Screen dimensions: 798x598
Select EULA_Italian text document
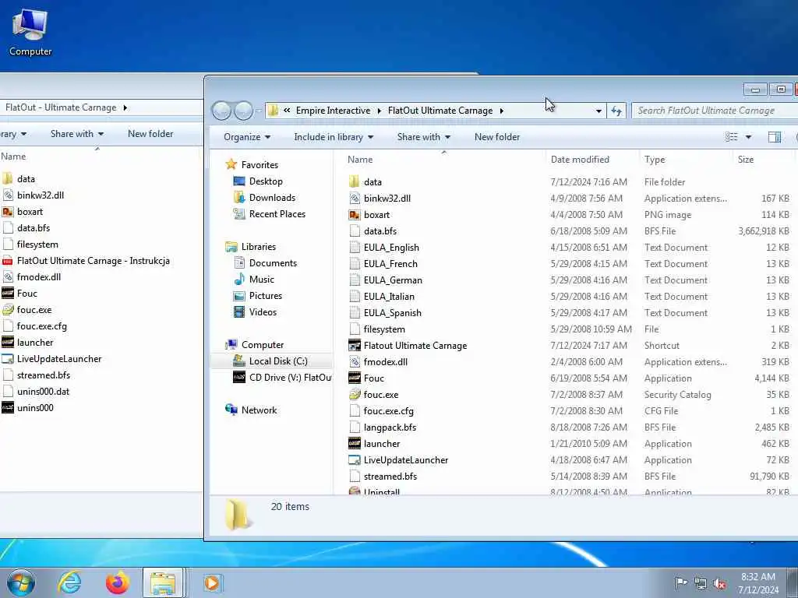(389, 297)
